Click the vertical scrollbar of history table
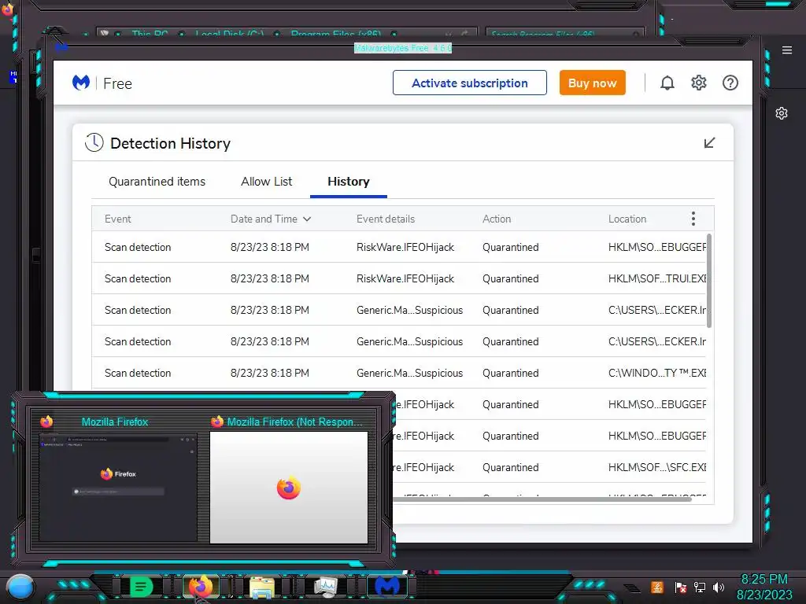Viewport: 806px width, 604px height. click(x=709, y=281)
